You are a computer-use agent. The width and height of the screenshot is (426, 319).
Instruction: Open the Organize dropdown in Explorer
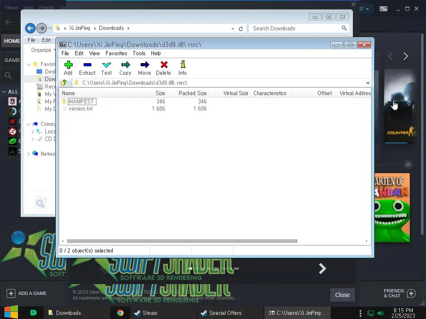pos(43,50)
